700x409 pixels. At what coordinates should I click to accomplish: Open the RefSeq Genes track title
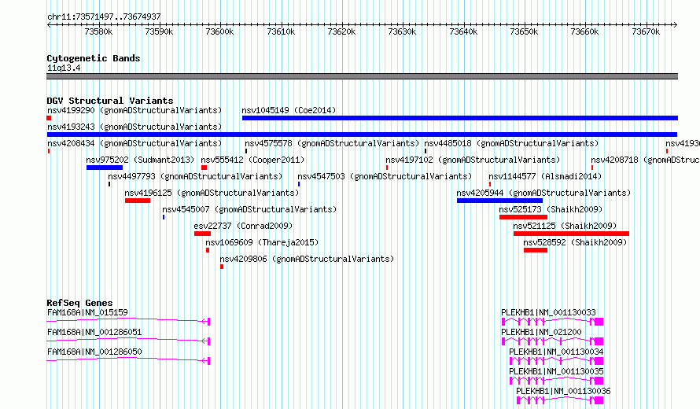click(79, 303)
